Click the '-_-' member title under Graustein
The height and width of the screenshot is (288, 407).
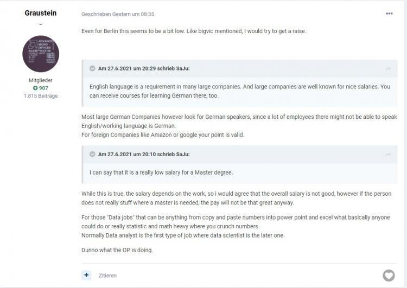tap(41, 23)
